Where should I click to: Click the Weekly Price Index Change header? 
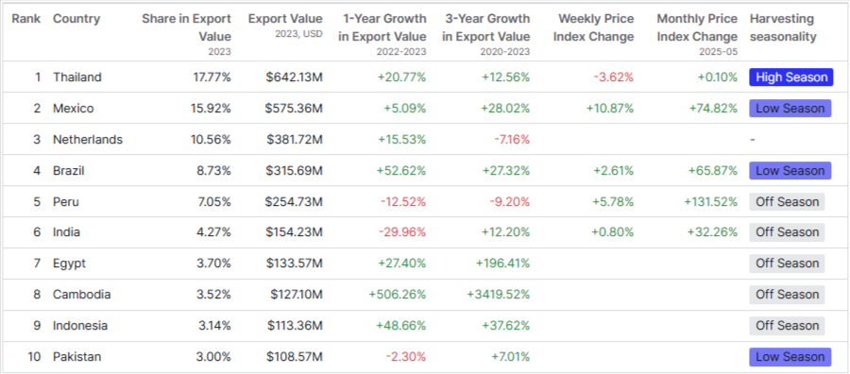pyautogui.click(x=596, y=27)
